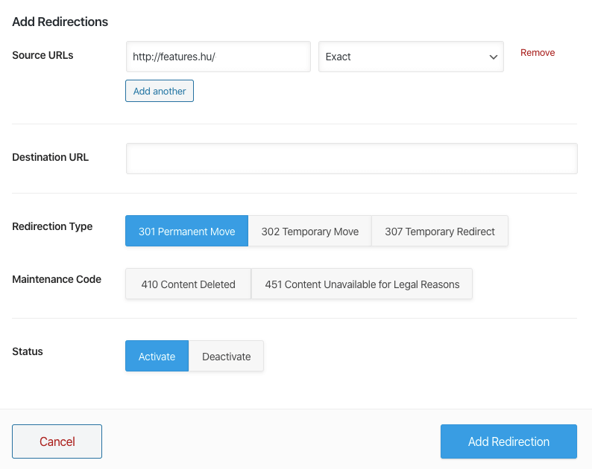
Task: Set status to Activate
Action: 157,356
